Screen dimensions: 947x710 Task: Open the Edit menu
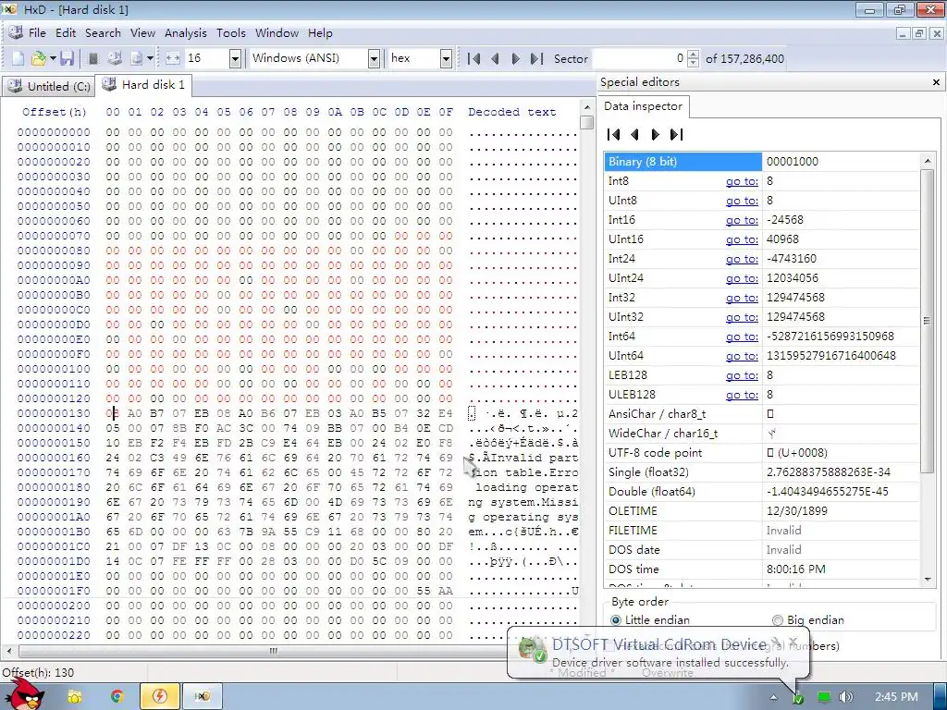click(66, 33)
